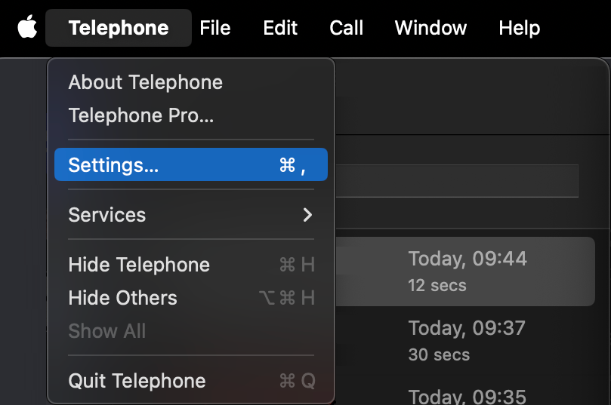Select the call from Today, 09:35

click(468, 395)
